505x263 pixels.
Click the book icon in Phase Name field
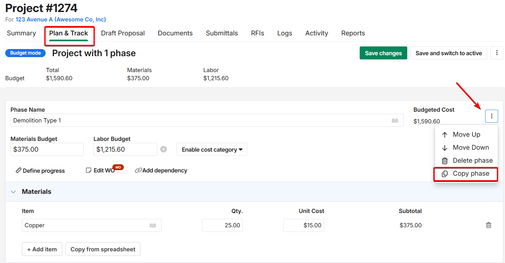[x=395, y=120]
